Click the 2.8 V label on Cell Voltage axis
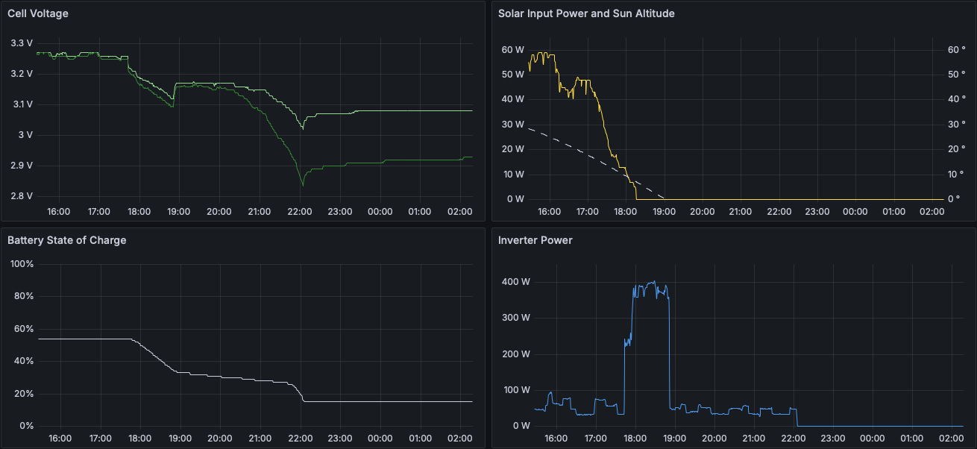The height and width of the screenshot is (449, 977). click(22, 196)
